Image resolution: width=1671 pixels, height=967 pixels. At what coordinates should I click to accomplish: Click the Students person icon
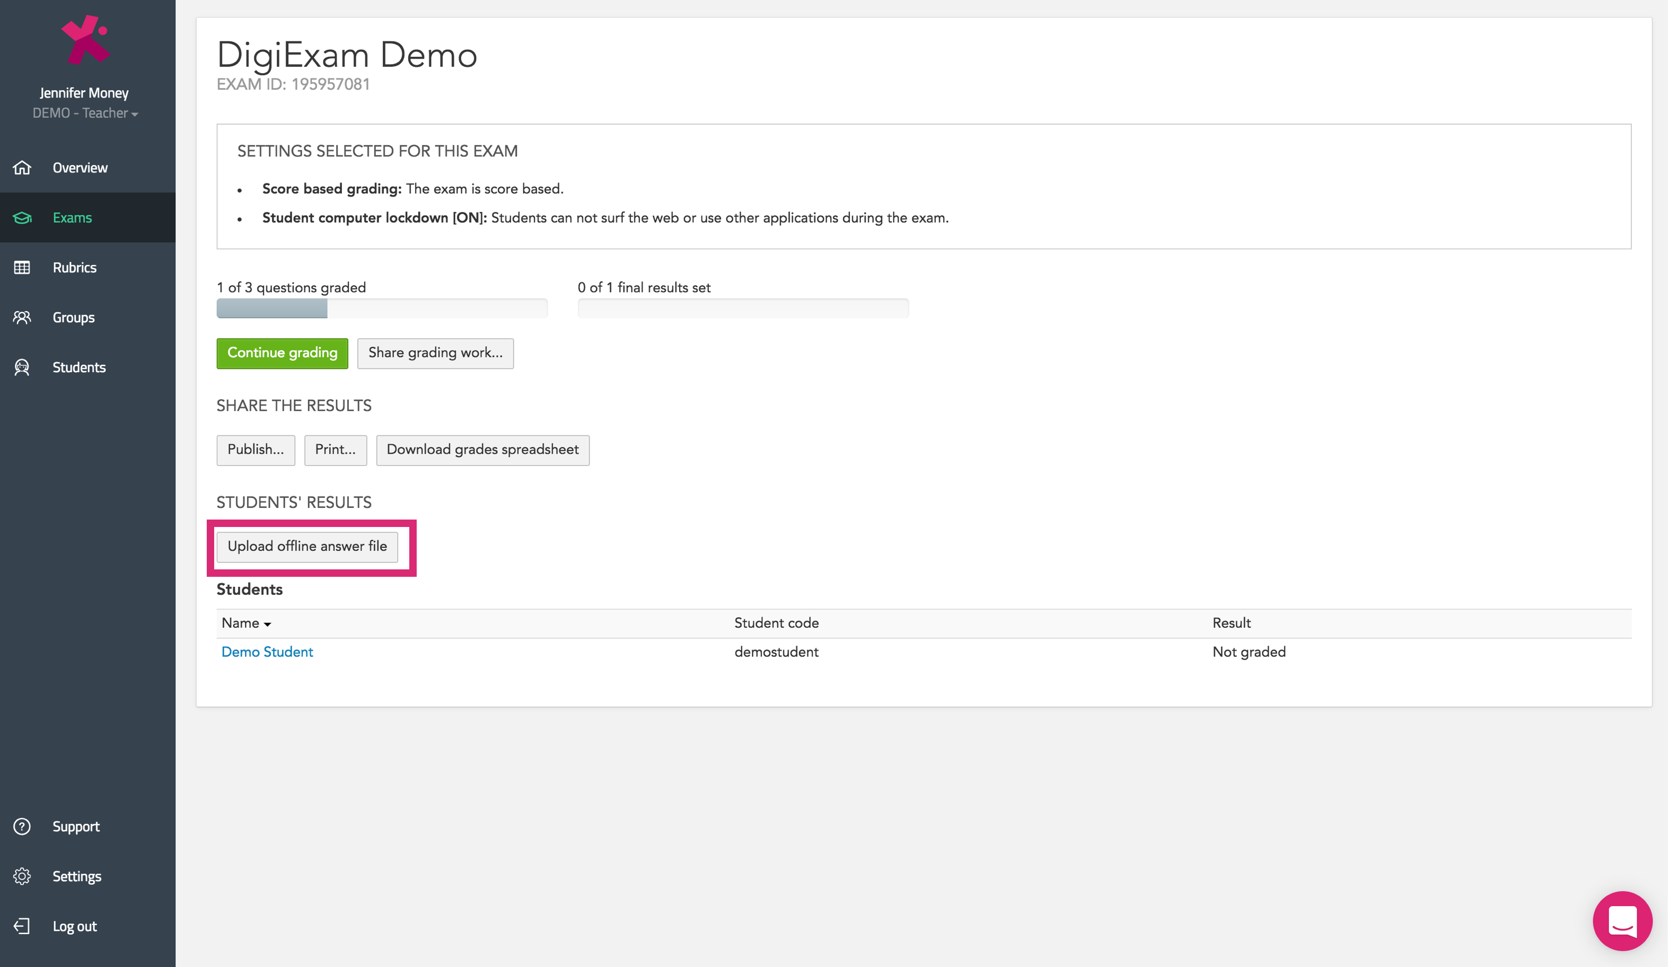tap(22, 367)
